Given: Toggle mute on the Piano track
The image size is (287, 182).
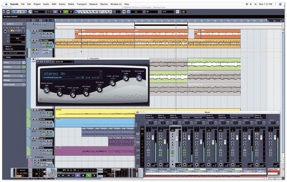Looking at the screenshot, I should pos(33,147).
